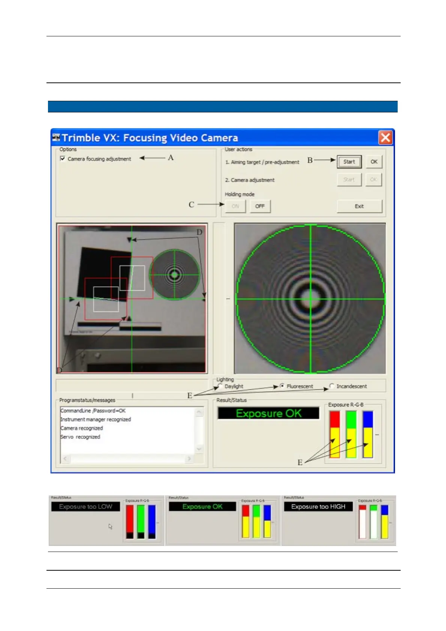Turn Holding mode OFF

coord(260,206)
